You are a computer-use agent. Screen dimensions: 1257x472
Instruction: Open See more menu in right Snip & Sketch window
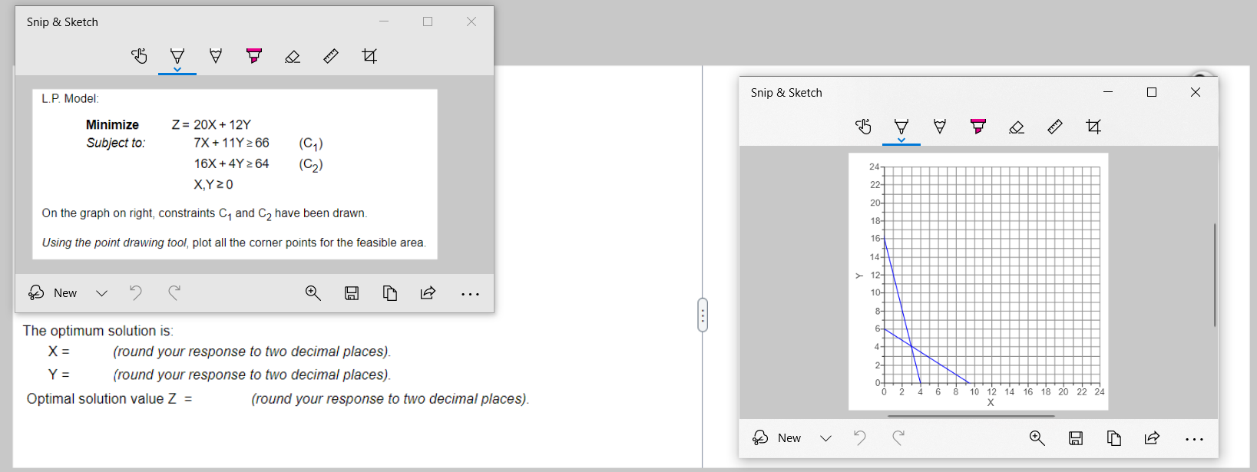[x=1194, y=439]
